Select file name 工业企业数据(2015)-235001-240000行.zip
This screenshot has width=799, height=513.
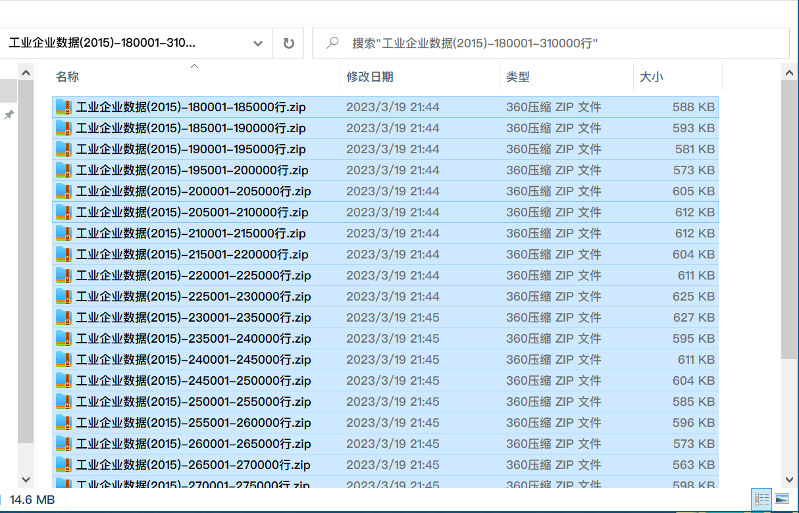click(193, 339)
